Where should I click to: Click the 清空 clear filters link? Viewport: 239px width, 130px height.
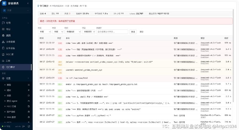(142, 32)
